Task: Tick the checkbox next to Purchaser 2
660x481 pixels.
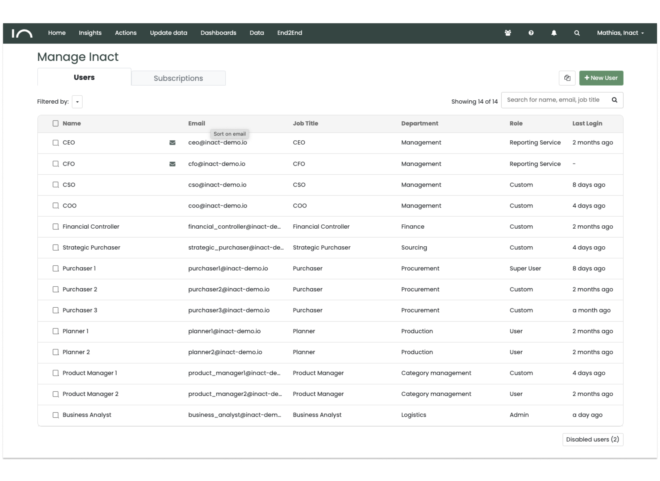Action: 56,289
